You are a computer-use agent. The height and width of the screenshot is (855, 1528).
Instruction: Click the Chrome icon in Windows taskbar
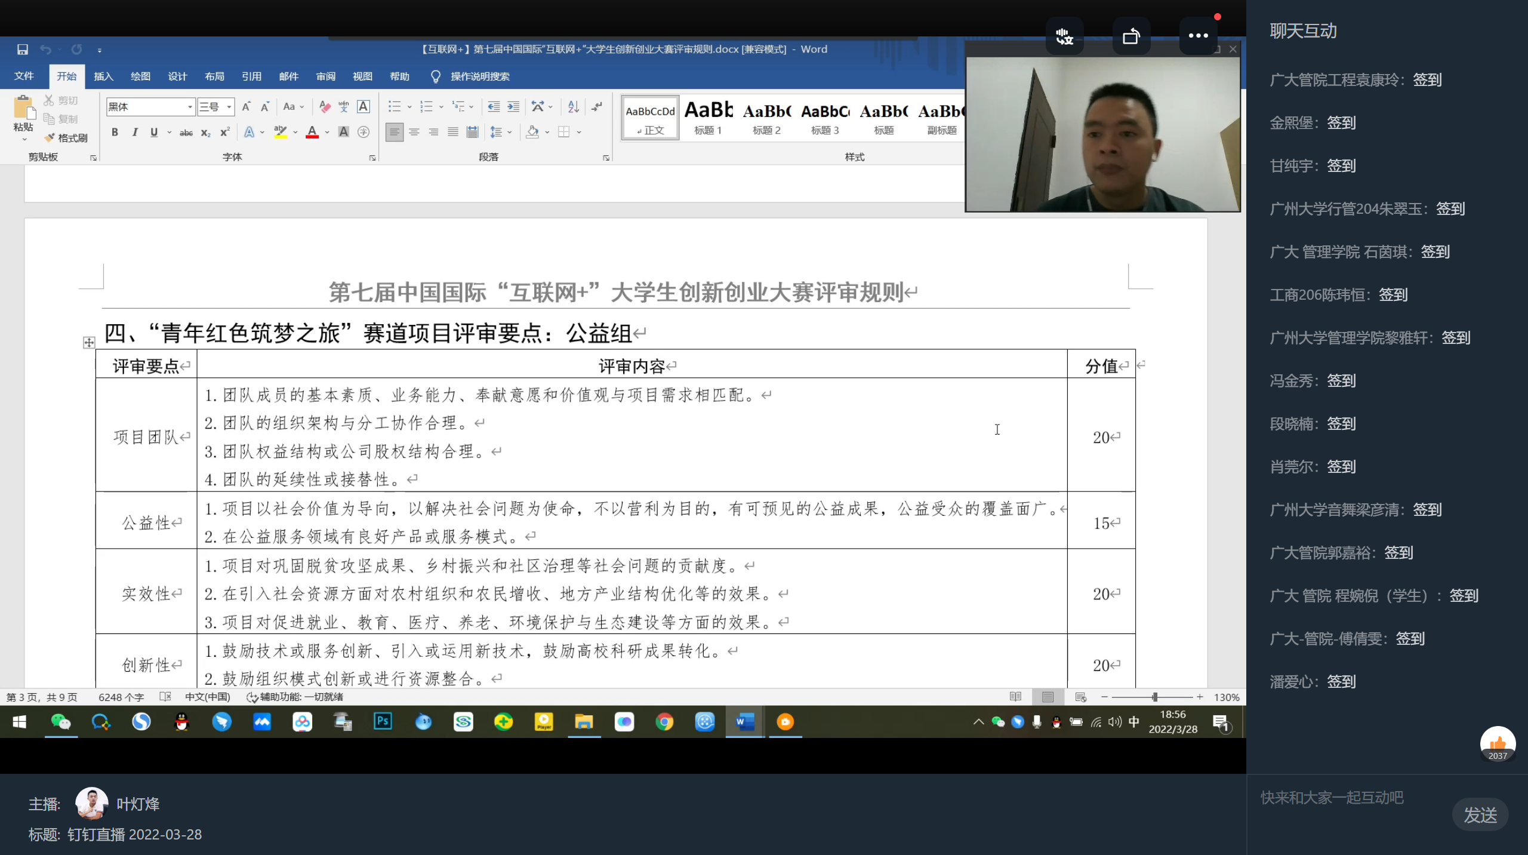coord(664,722)
